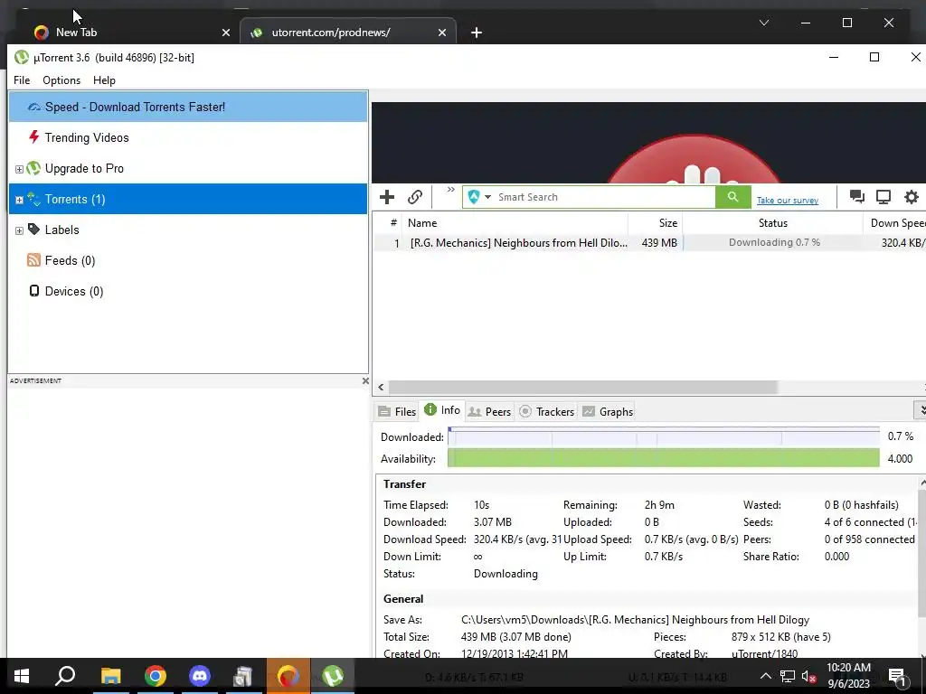Expand the Labels tree node
Screen dimensions: 926x694
click(x=19, y=230)
